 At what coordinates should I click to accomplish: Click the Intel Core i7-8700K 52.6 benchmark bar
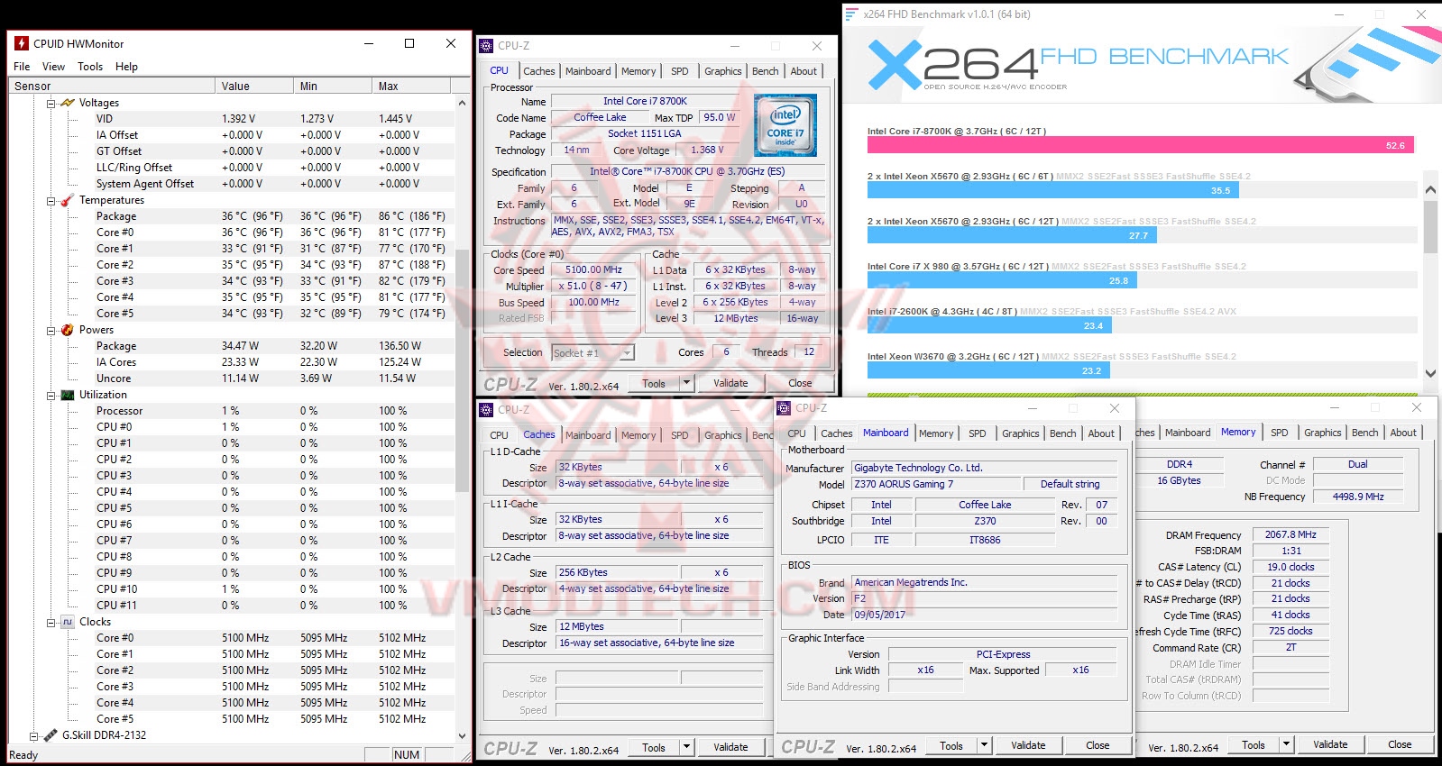1141,145
